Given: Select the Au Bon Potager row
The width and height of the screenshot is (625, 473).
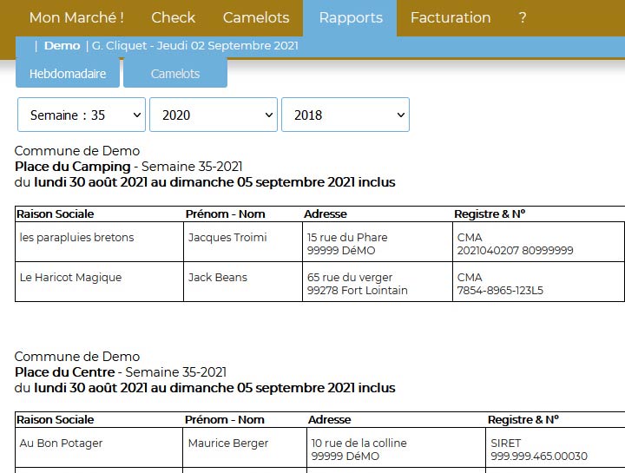Looking at the screenshot, I should pos(319,448).
